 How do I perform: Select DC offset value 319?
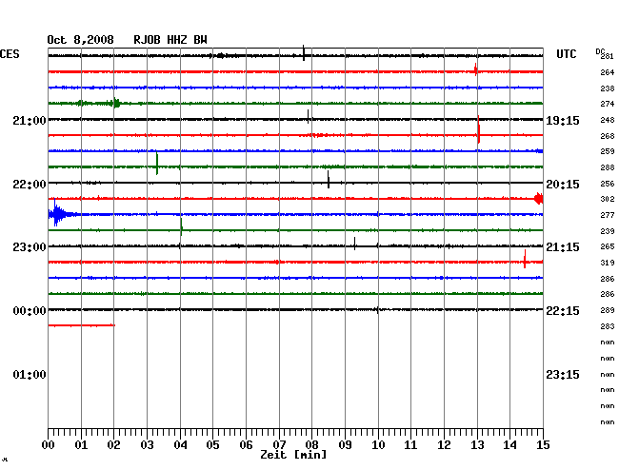(x=608, y=263)
